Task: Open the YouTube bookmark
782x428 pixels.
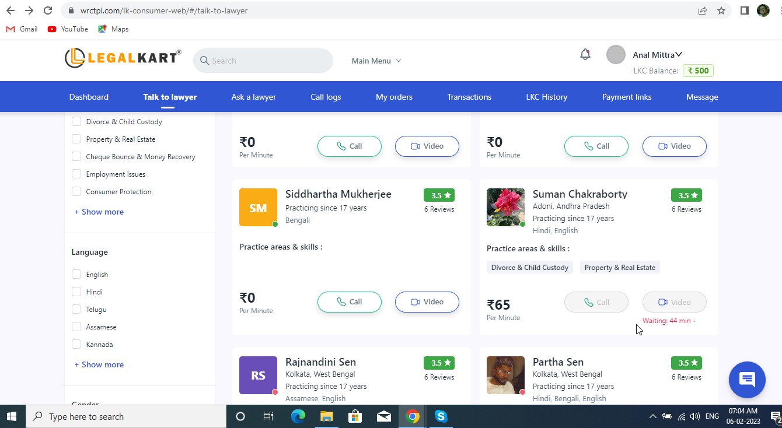Action: pyautogui.click(x=68, y=29)
